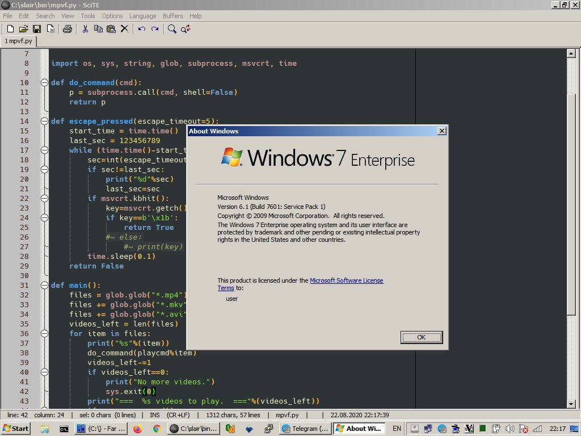This screenshot has height=436, width=581.
Task: Click the EN language indicator
Action: (397, 429)
